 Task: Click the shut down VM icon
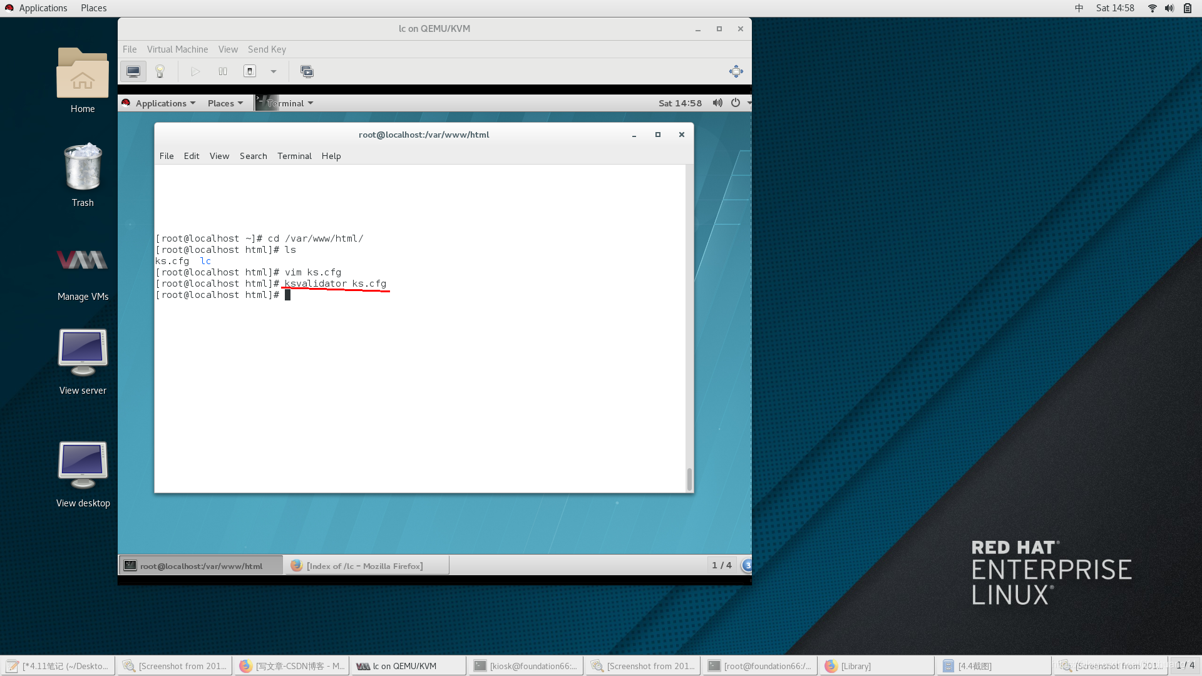(250, 71)
